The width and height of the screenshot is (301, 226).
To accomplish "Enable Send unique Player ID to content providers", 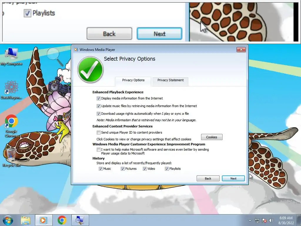I will (98, 133).
